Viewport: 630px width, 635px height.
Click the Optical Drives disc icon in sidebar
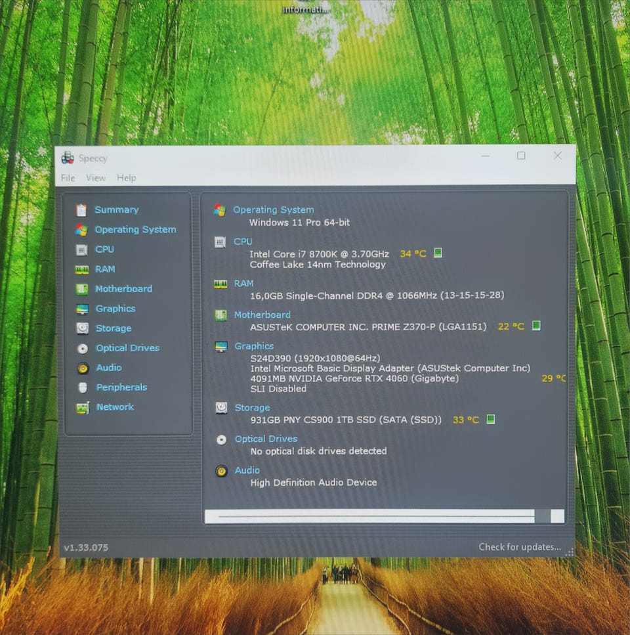(82, 348)
